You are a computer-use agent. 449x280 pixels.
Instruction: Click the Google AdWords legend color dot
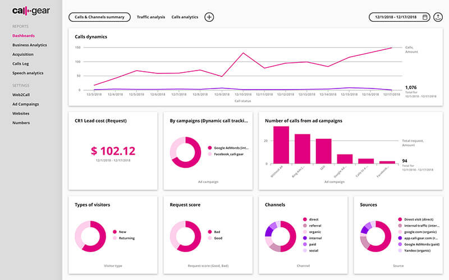click(210, 147)
